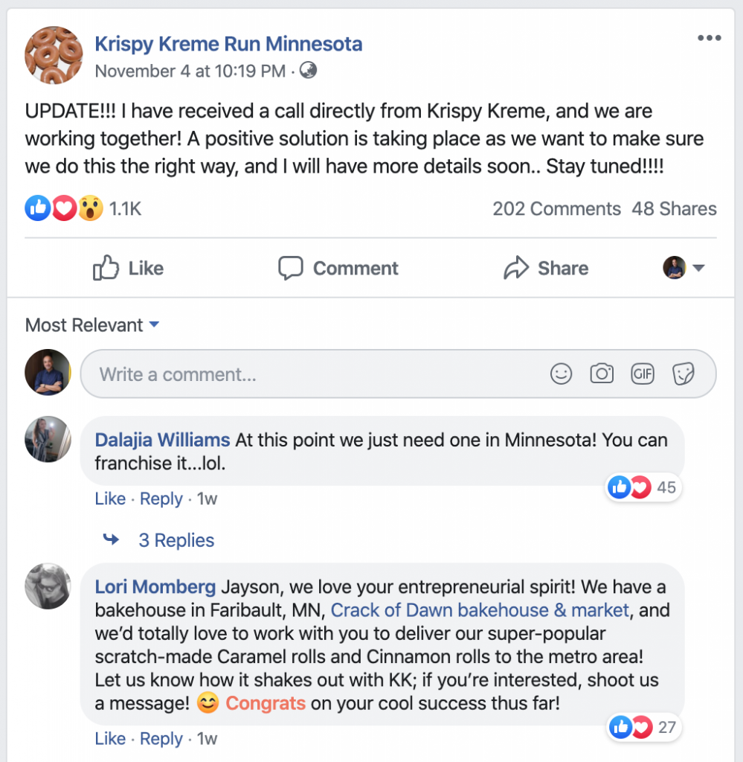Viewport: 743px width, 762px height.
Task: Open the Krispy Kreme Run Minnesota page
Action: (x=228, y=44)
